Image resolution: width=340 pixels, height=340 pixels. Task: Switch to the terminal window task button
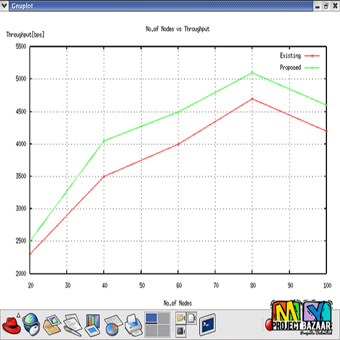click(207, 325)
